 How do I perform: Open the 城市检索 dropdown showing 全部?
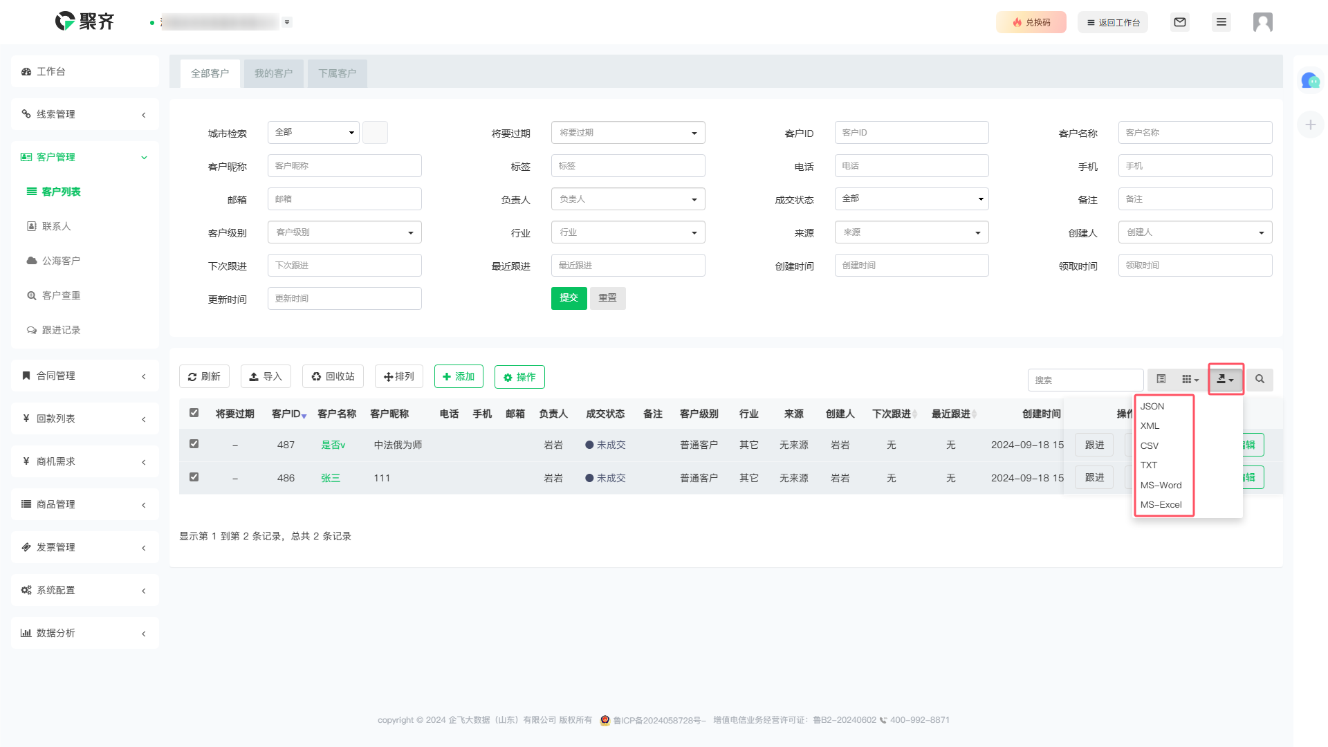[x=313, y=132]
